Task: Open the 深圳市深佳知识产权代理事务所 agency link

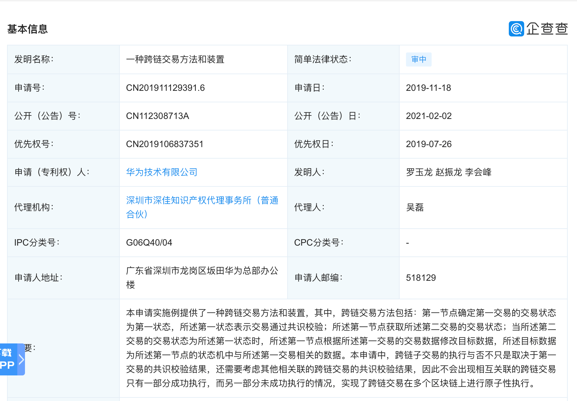Action: (x=202, y=207)
